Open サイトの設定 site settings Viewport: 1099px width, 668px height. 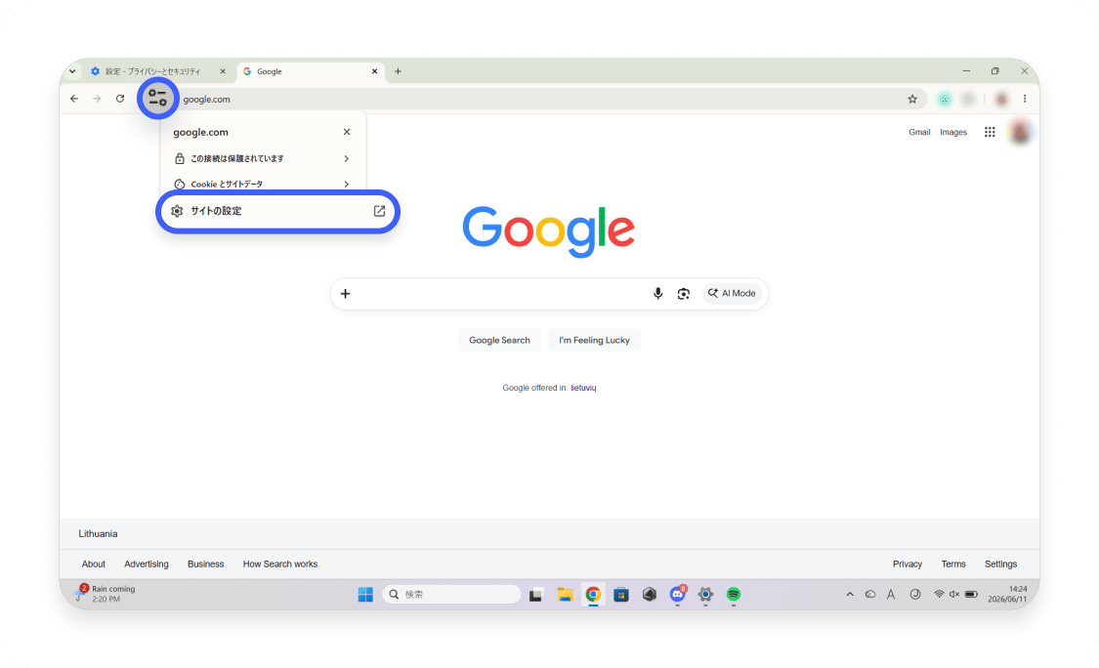277,211
